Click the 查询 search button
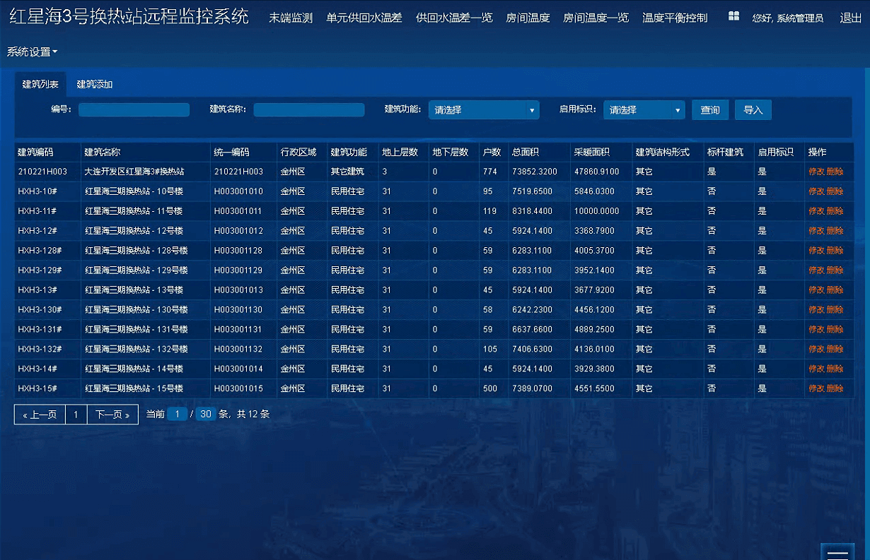 [709, 110]
